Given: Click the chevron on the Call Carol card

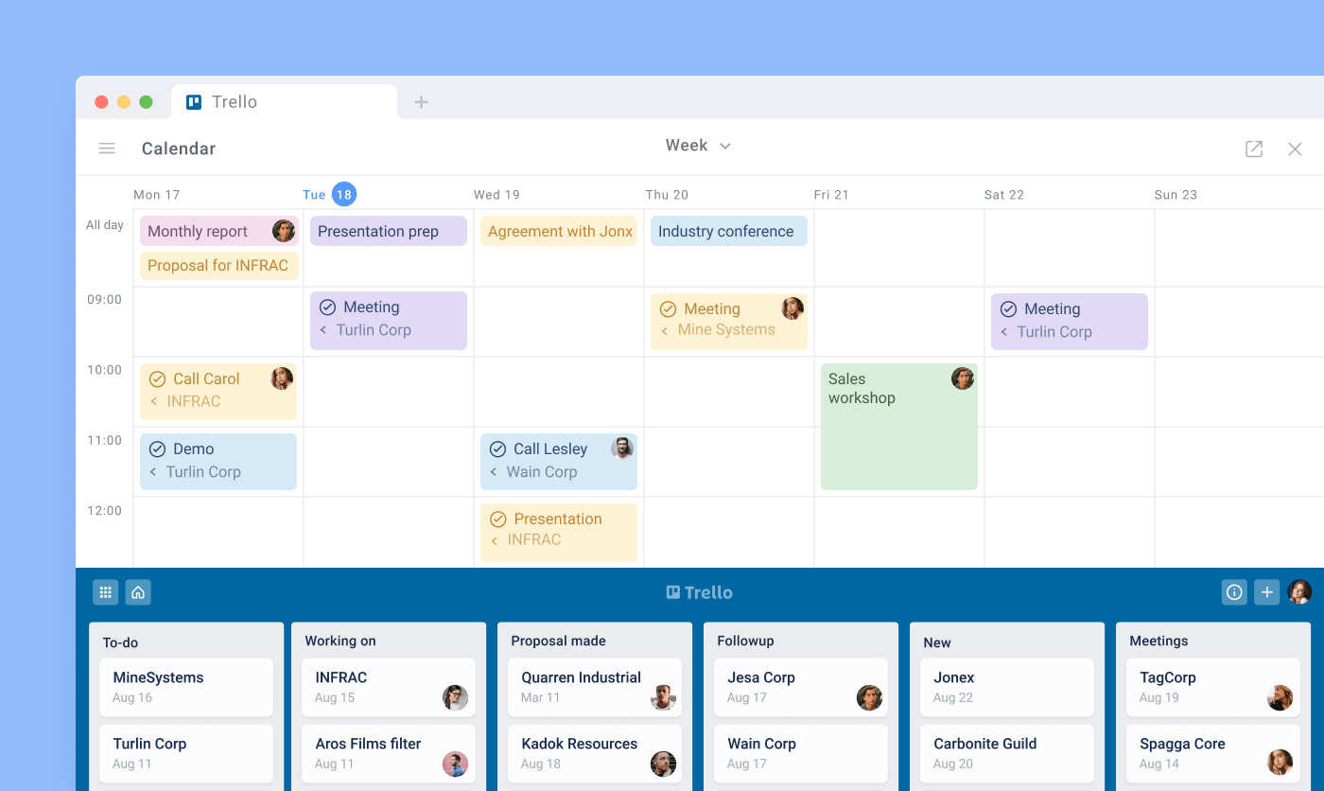Looking at the screenshot, I should [x=153, y=399].
